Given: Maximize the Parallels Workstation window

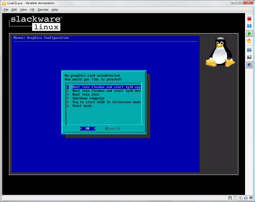Looking at the screenshot, I should click(240, 2).
